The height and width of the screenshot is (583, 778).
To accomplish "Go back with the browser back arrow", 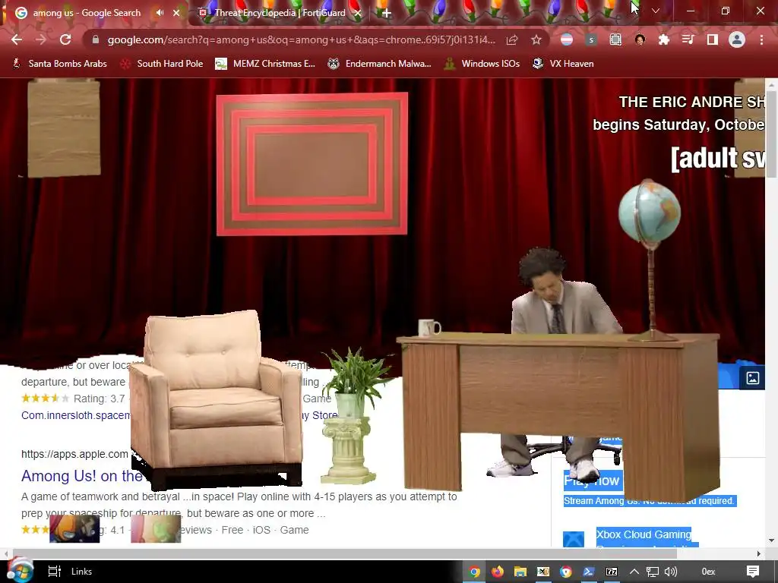I will pyautogui.click(x=17, y=39).
